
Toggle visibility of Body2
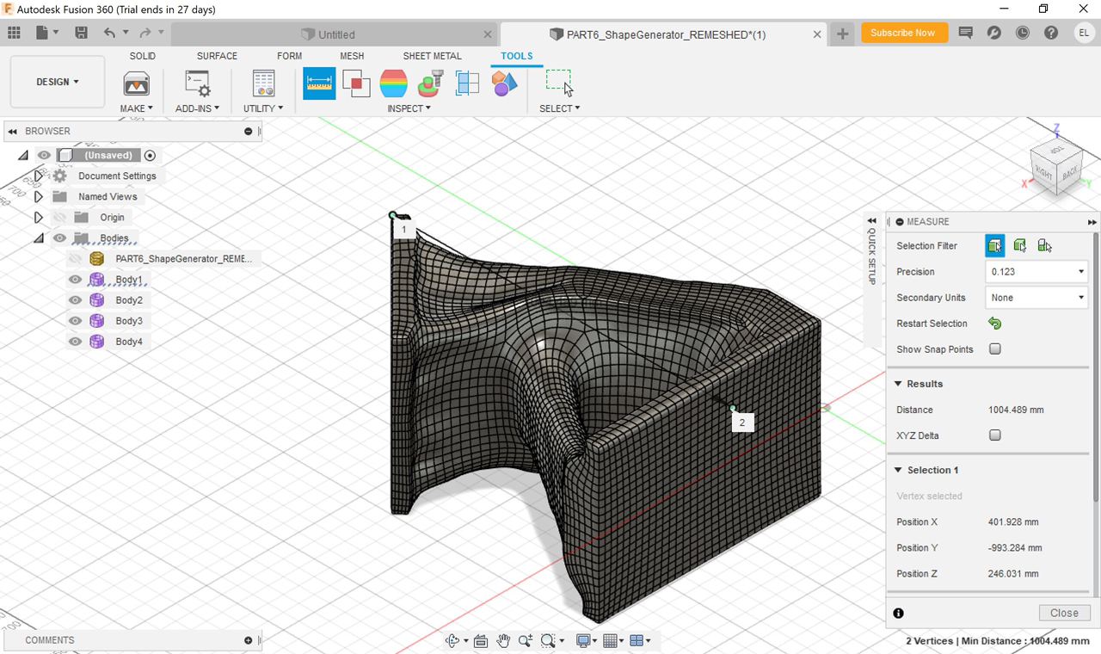tap(75, 300)
